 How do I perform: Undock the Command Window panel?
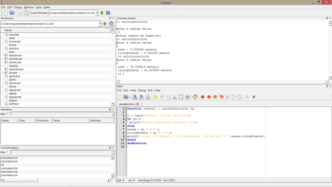pos(327,18)
